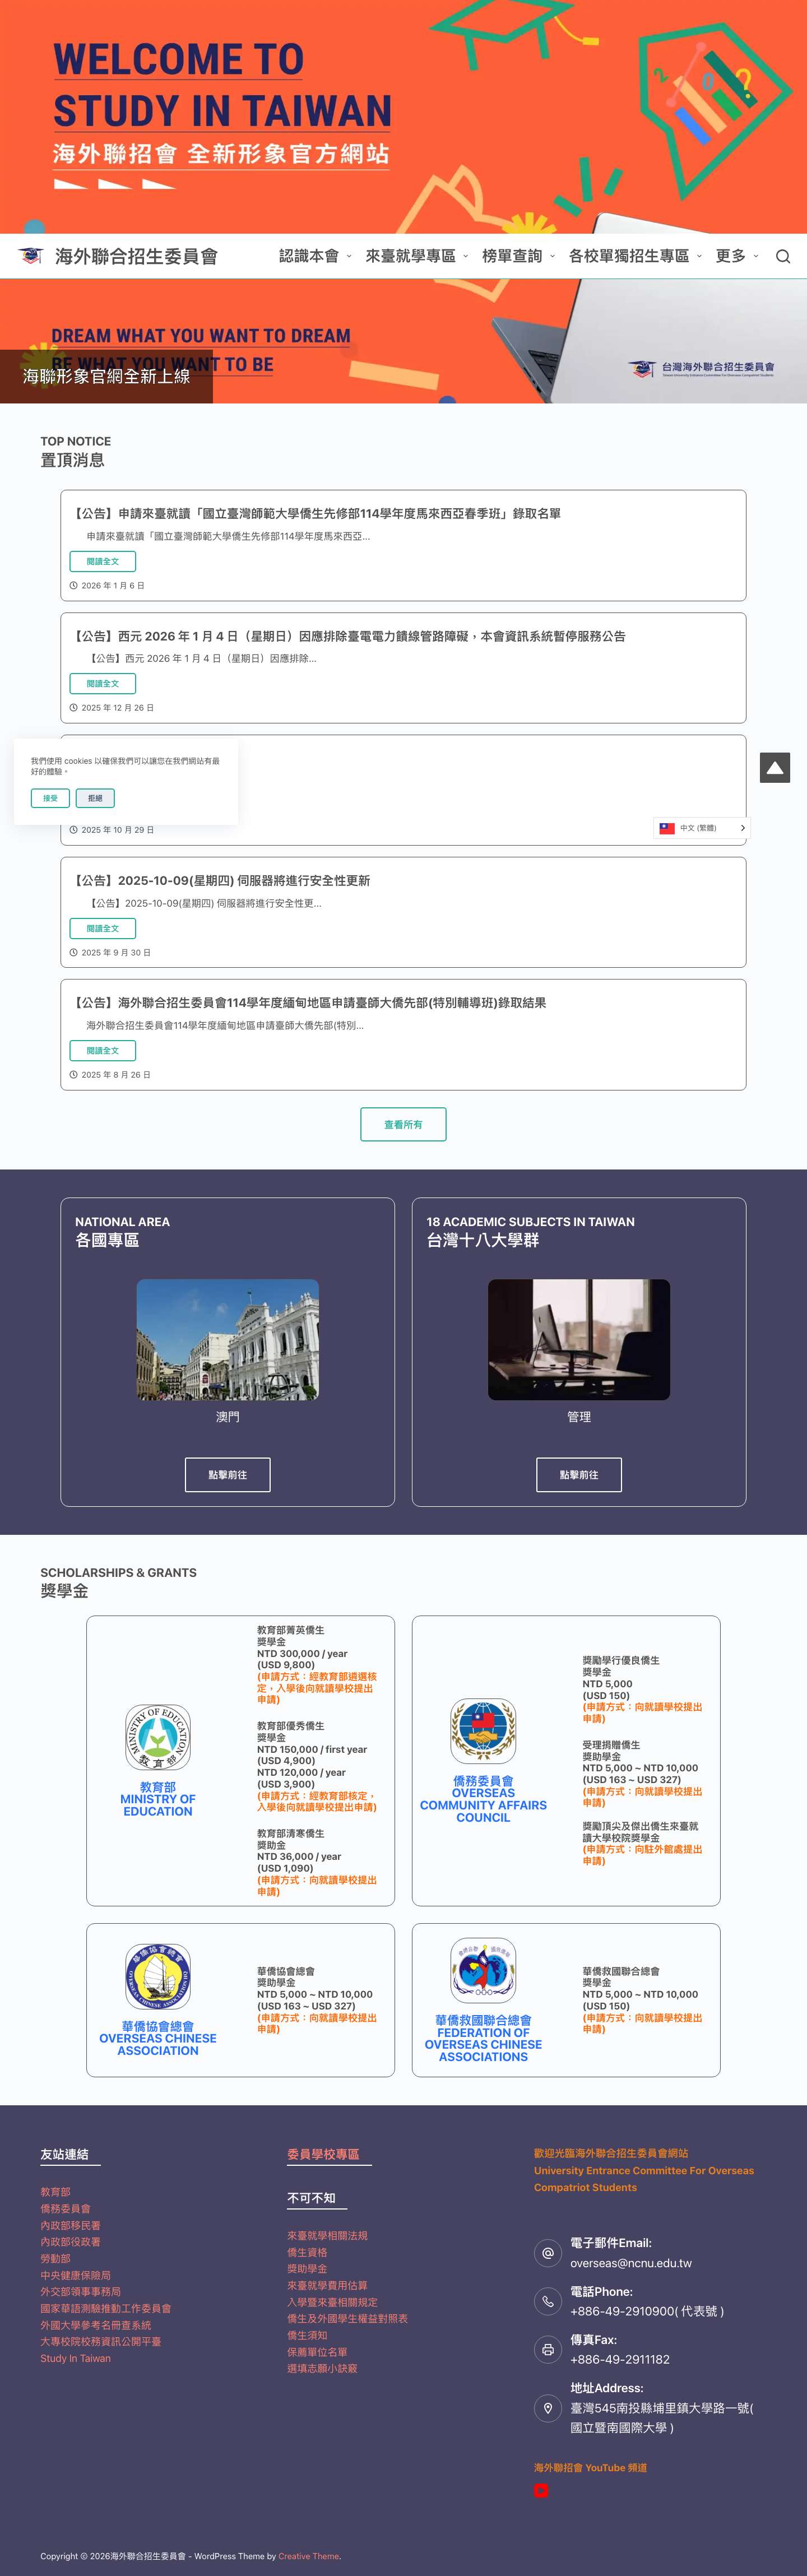Open the Study In Taiwan footer link

coord(75,2358)
